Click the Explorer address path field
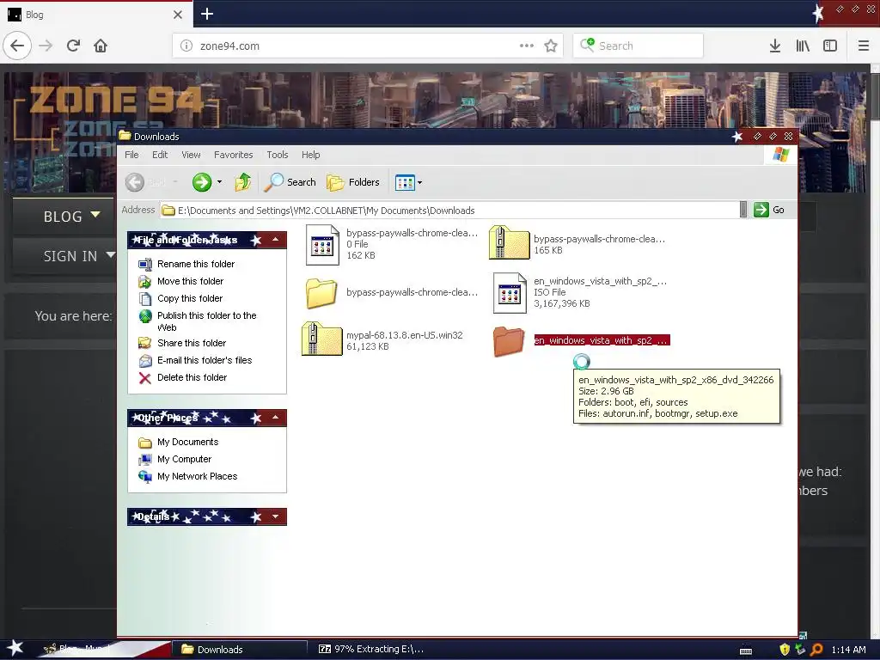Image resolution: width=880 pixels, height=660 pixels. click(x=449, y=211)
